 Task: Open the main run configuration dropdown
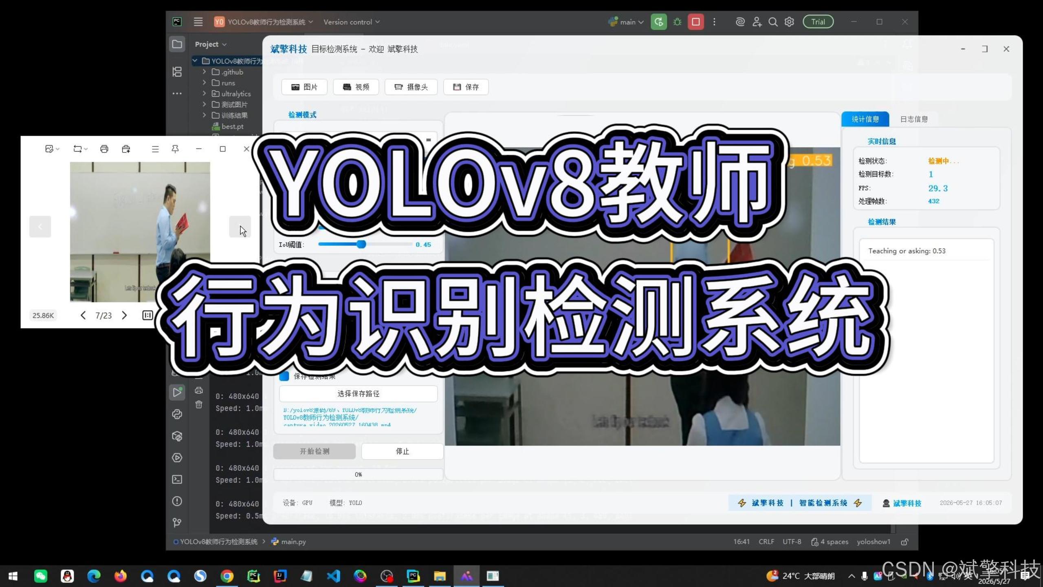[x=626, y=22]
